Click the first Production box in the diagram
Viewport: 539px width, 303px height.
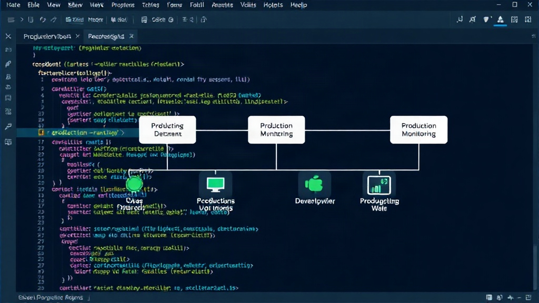(x=167, y=130)
